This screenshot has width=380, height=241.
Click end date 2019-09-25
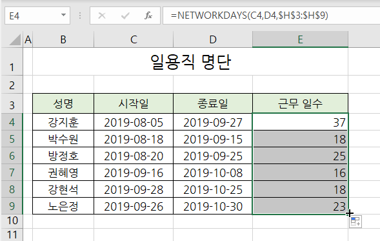(x=213, y=155)
